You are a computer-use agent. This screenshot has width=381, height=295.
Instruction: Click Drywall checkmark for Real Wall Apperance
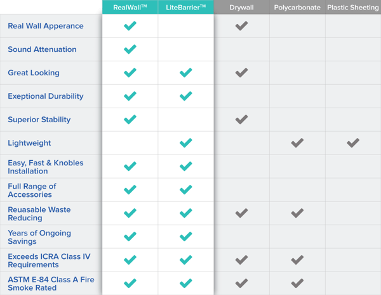pos(241,26)
